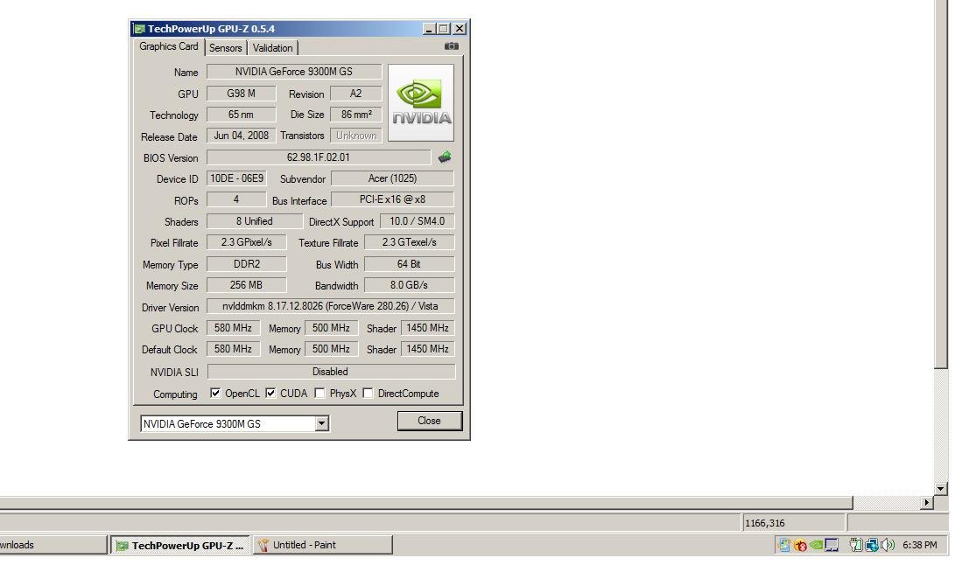Click the Shaders field 8 Unified

255,221
